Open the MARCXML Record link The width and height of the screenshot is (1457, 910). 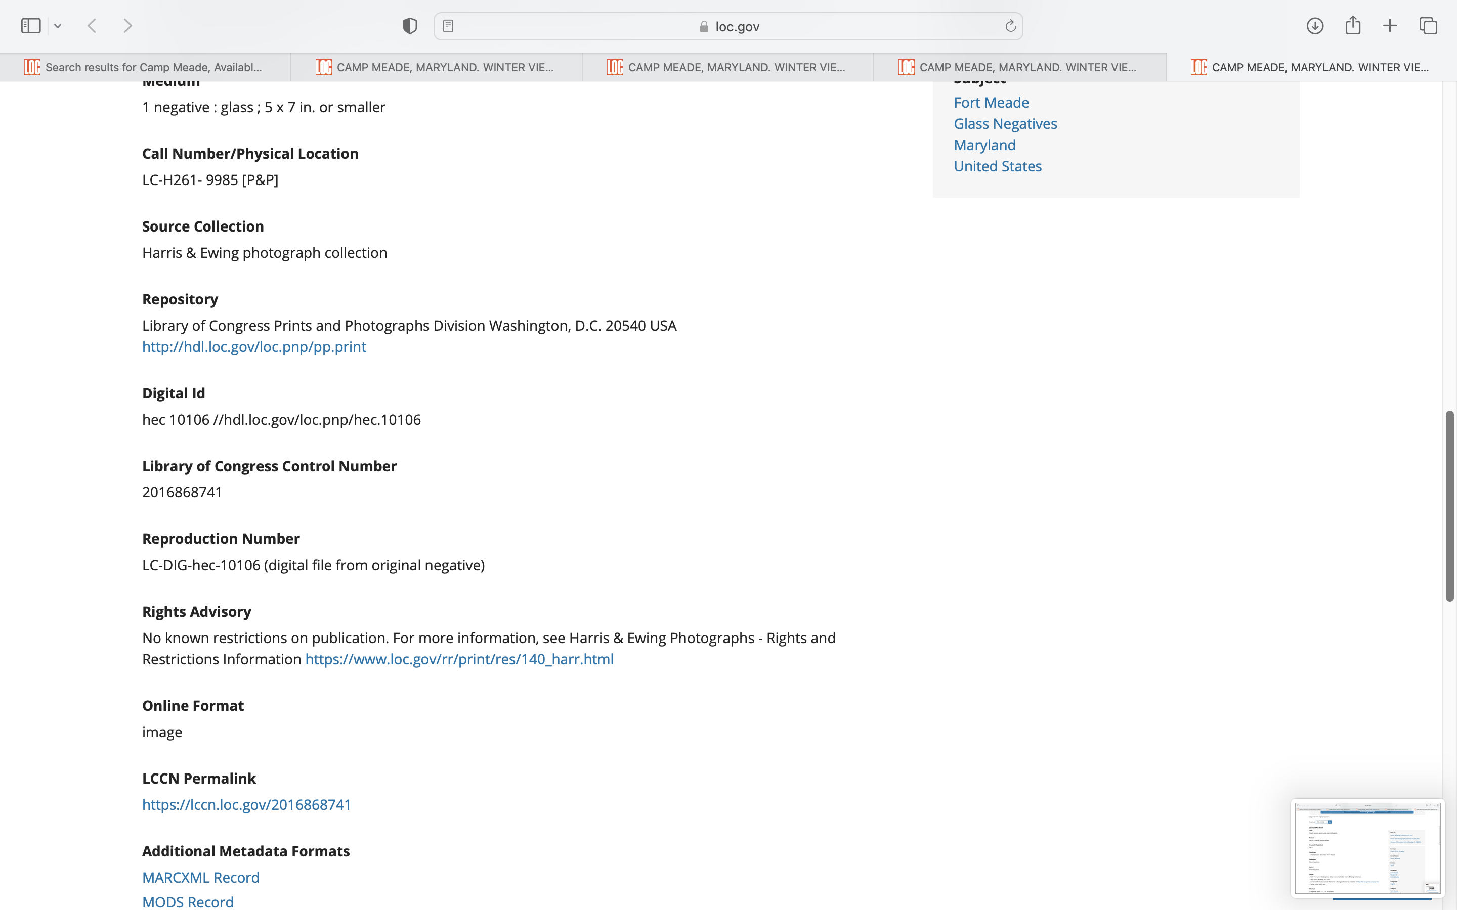point(200,878)
